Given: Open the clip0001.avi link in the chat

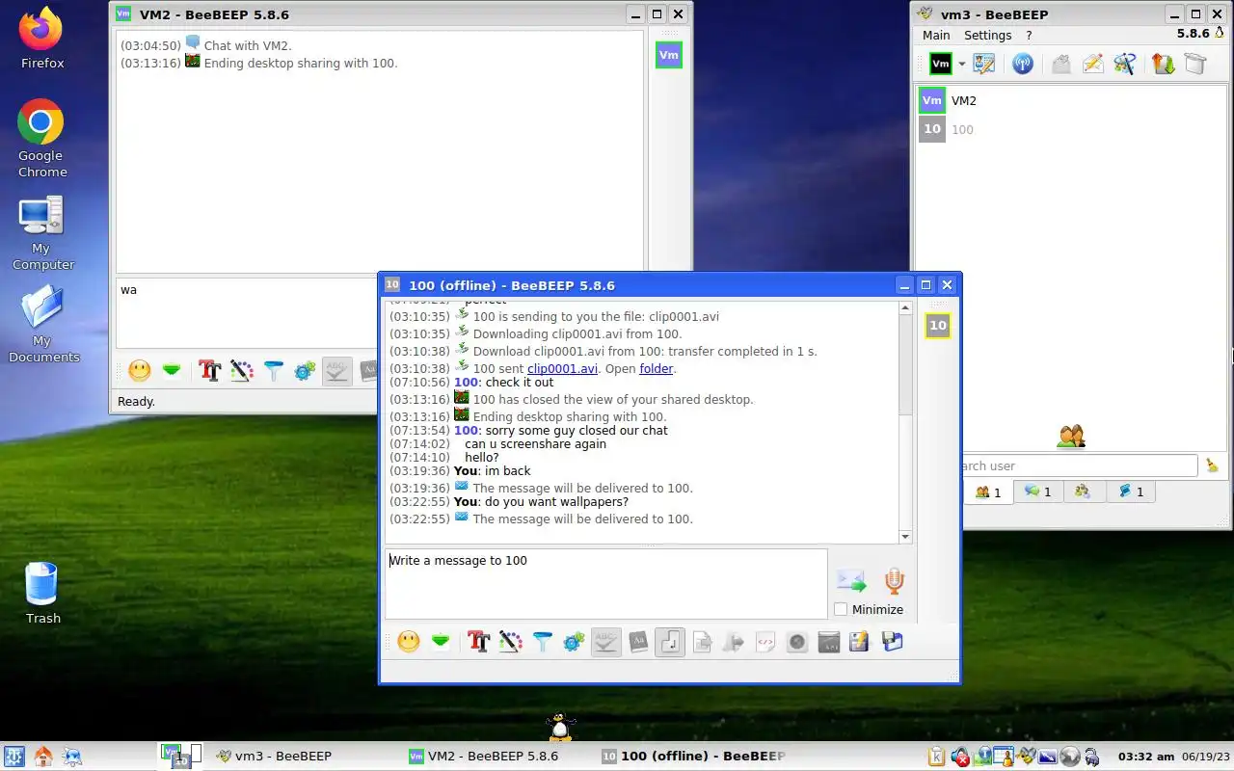Looking at the screenshot, I should (x=562, y=368).
